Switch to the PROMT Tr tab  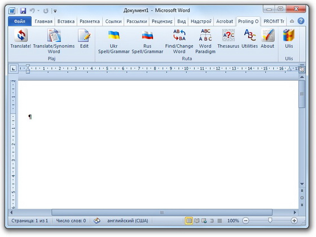point(274,21)
